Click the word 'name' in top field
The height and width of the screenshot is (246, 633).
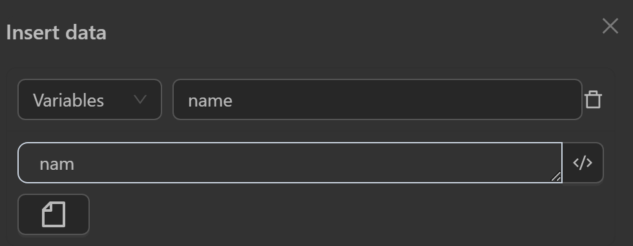tap(210, 101)
